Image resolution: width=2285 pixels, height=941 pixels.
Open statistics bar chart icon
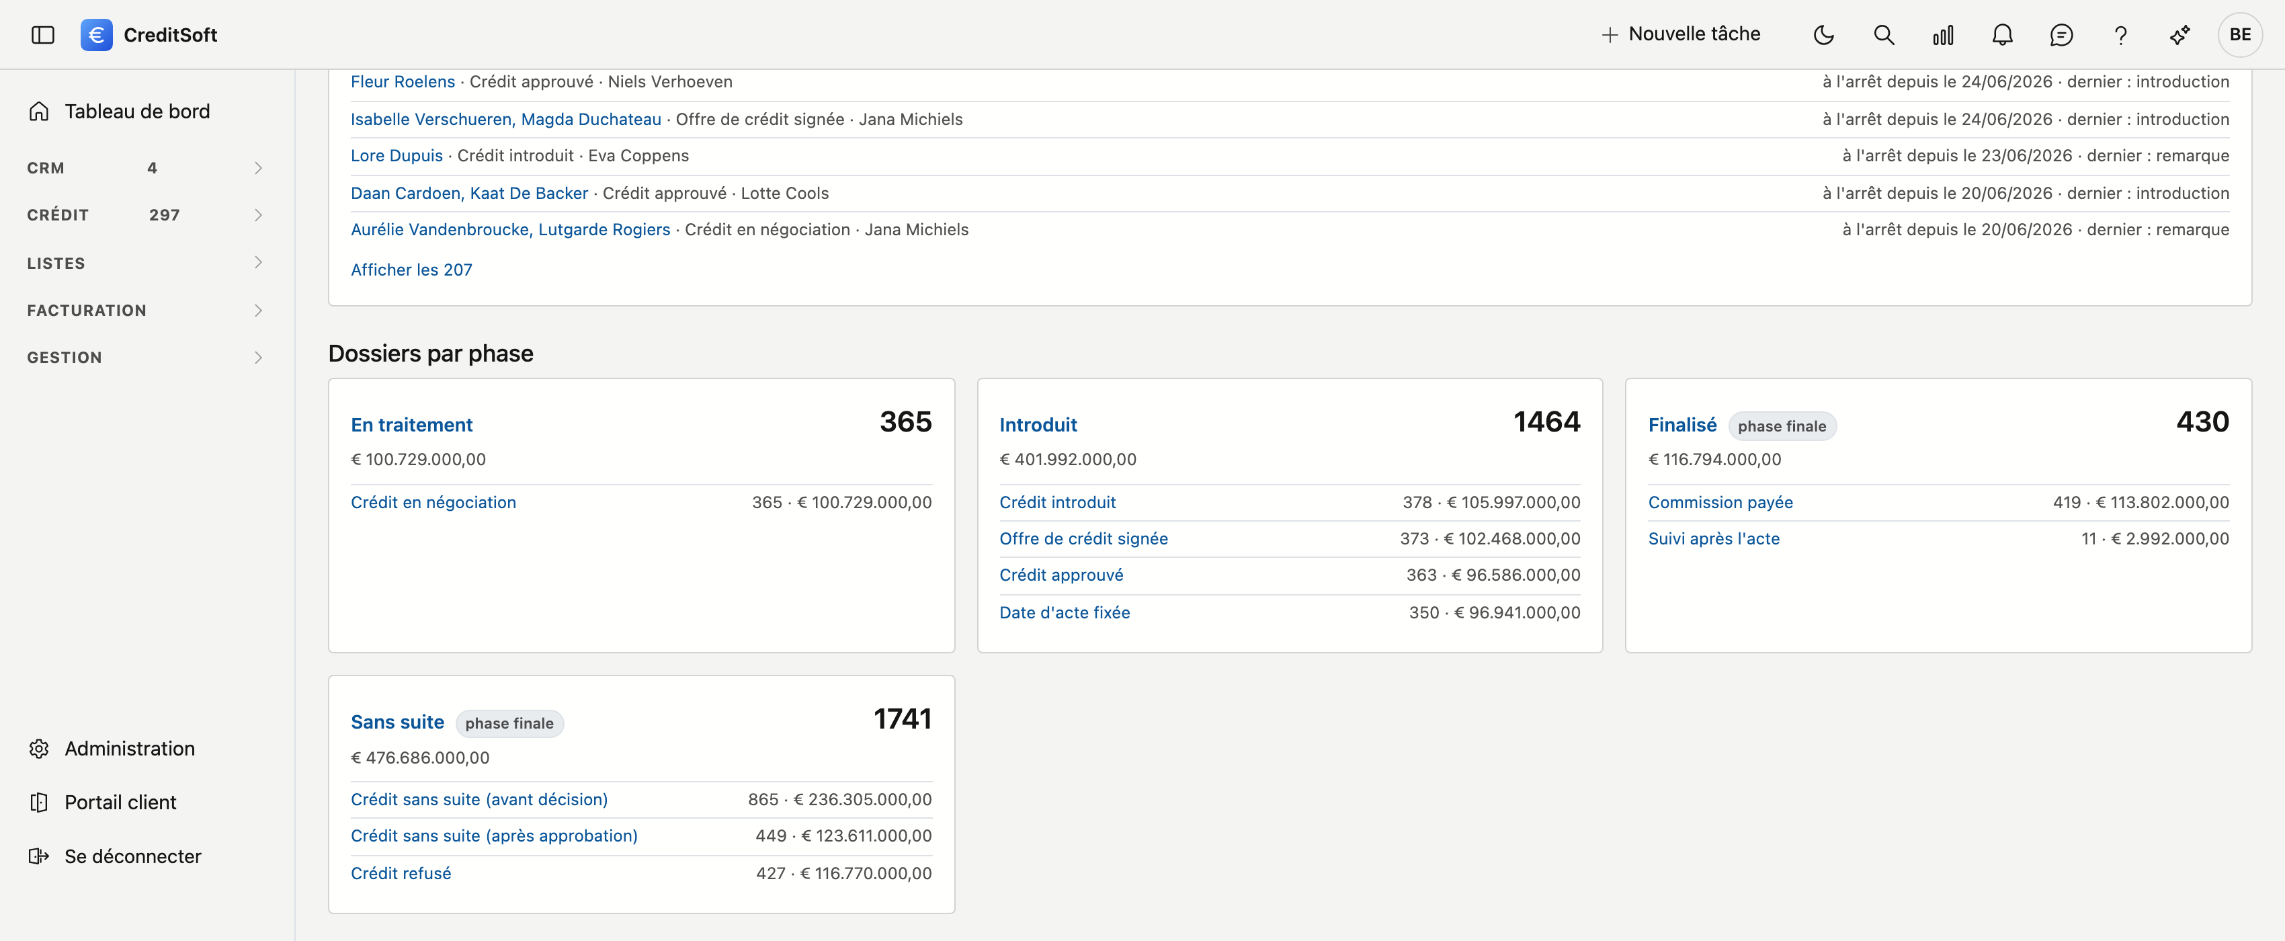1943,34
